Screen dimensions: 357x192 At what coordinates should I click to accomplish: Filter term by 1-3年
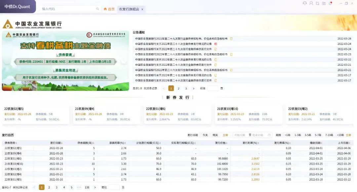[297, 135]
